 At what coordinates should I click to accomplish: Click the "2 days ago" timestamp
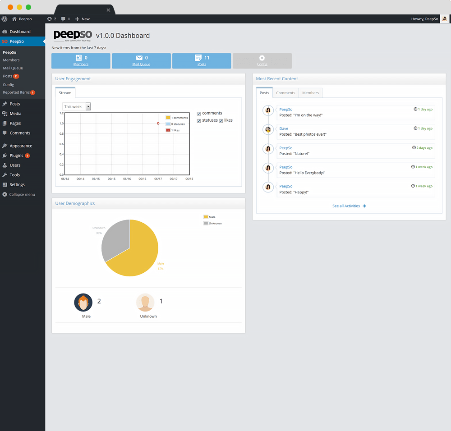click(x=424, y=148)
